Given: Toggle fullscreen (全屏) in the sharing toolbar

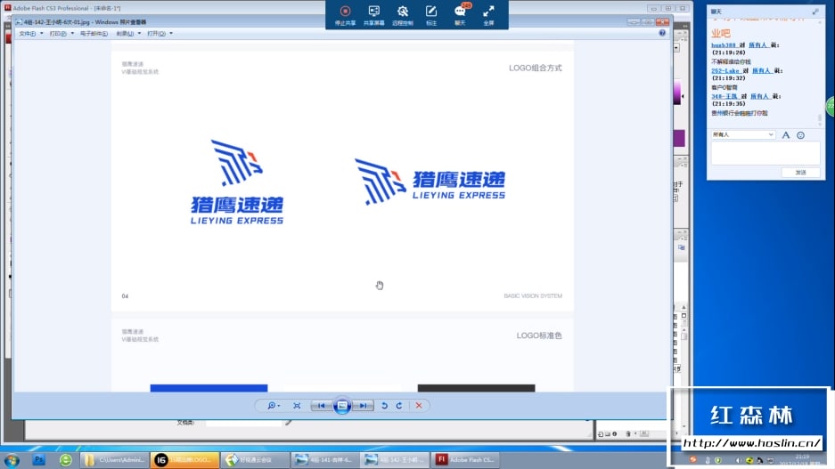Looking at the screenshot, I should point(488,15).
